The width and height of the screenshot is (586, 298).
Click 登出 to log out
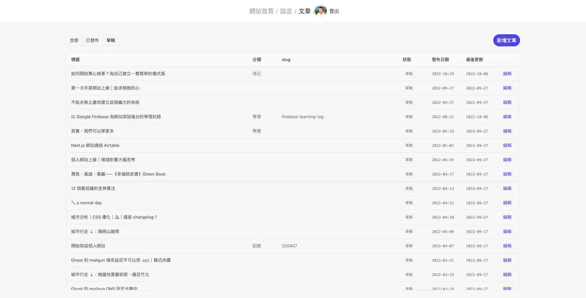tap(334, 11)
